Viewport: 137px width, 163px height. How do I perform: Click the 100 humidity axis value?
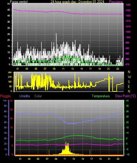pos(5,100)
